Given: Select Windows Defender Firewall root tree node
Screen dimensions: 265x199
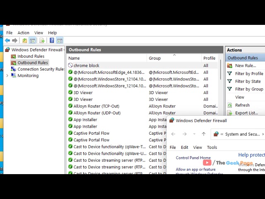Looking at the screenshot, I should (x=35, y=50).
